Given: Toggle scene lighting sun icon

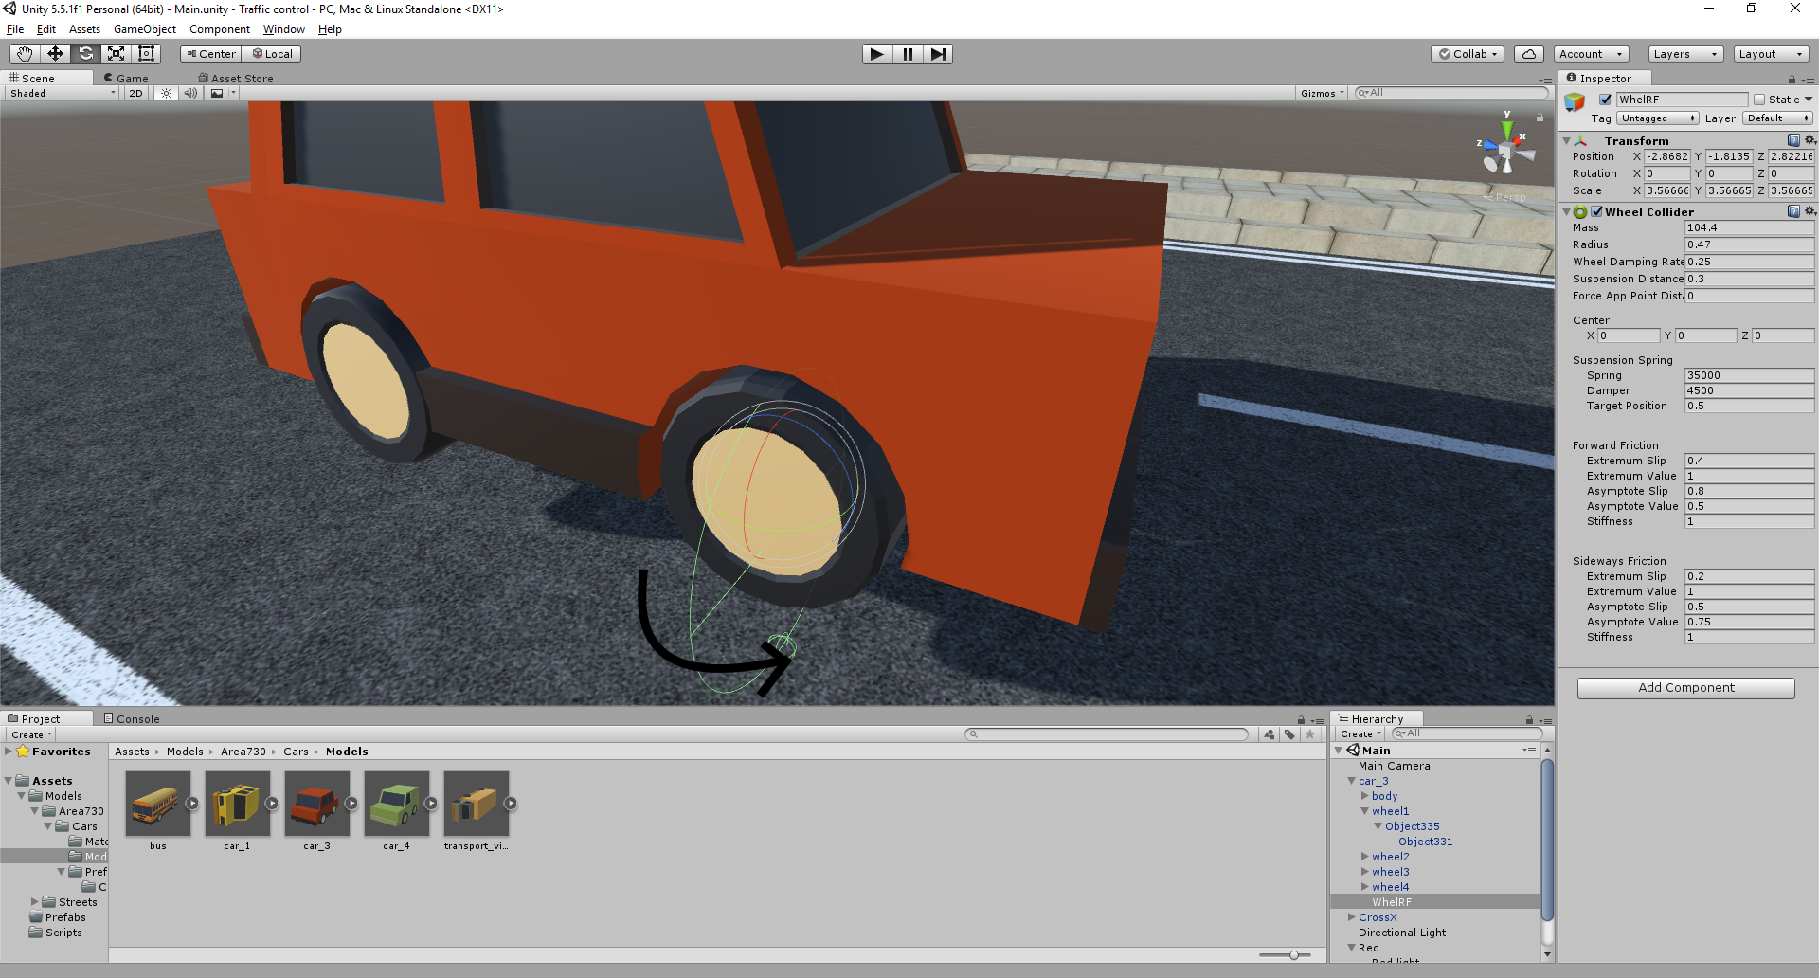Looking at the screenshot, I should coord(166,93).
